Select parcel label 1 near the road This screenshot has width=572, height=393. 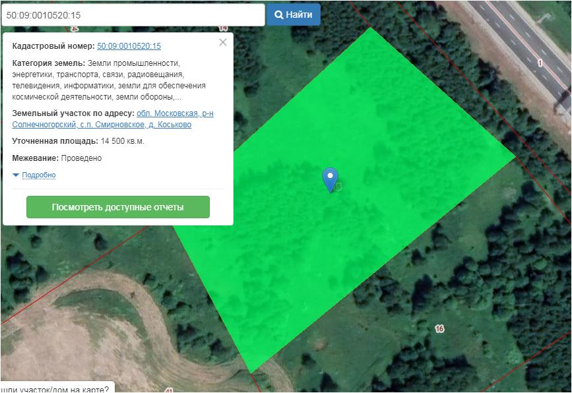click(x=540, y=63)
